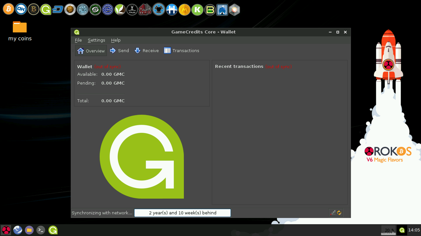Viewport: 421px width, 236px height.
Task: Launch the web browser globe in taskbar
Action: click(x=18, y=230)
